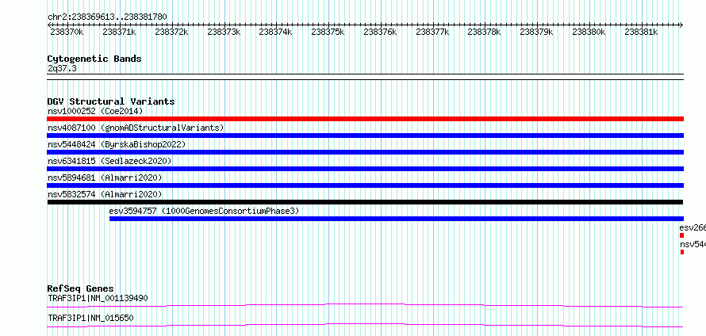Click the small red nsv54 variant marker
The width and height of the screenshot is (706, 336).
coord(681,252)
